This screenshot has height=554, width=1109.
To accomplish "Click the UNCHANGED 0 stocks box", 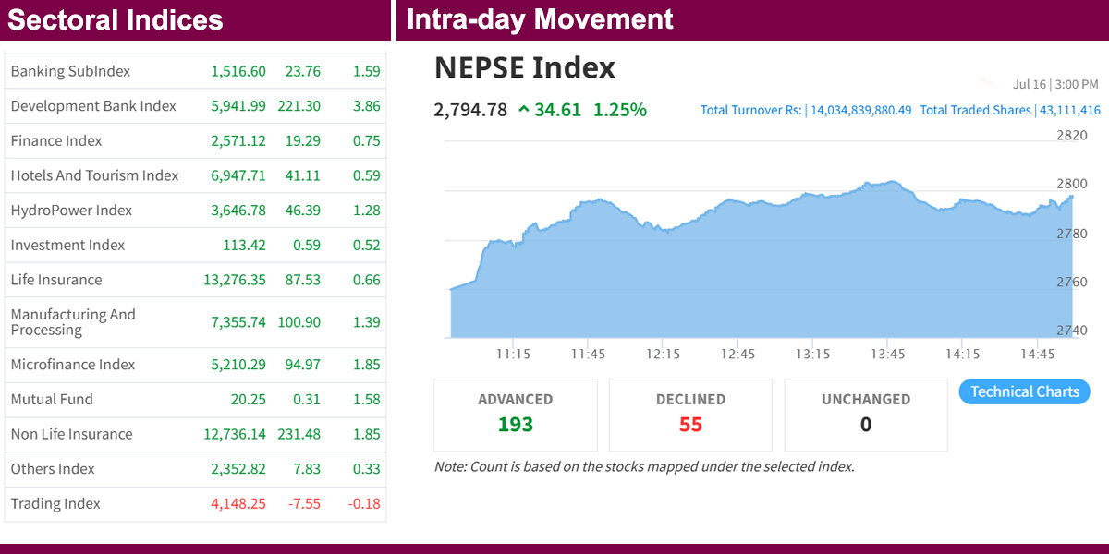I will coord(866,413).
